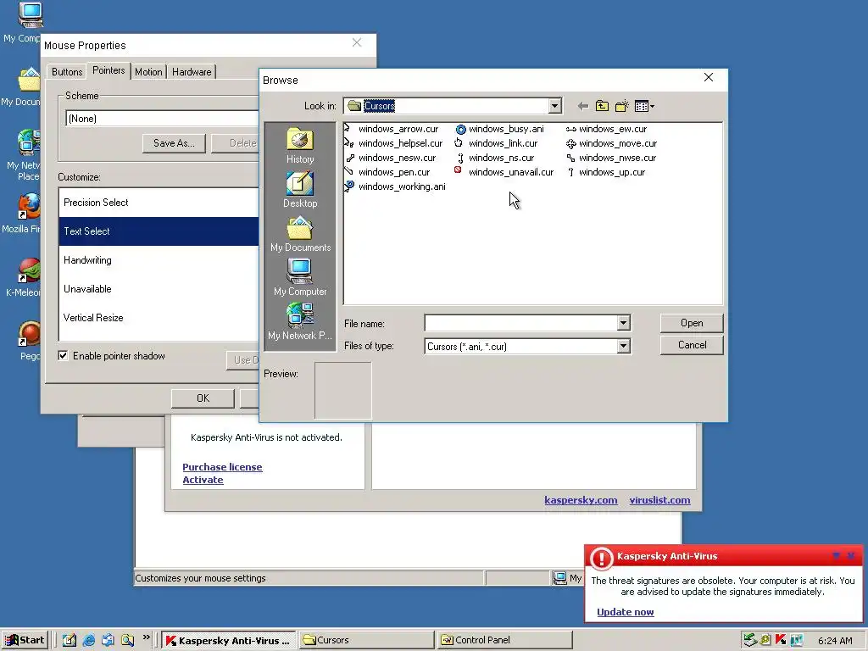Click the Open button in Browse
This screenshot has width=868, height=651.
pyautogui.click(x=692, y=323)
